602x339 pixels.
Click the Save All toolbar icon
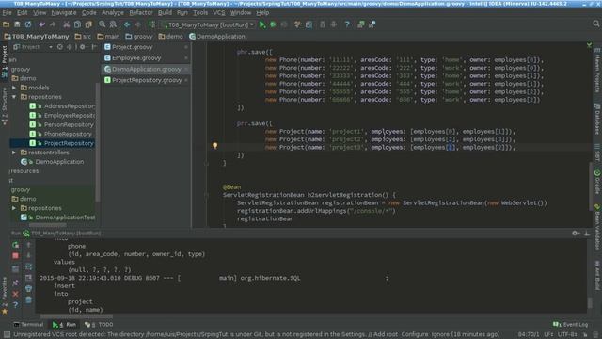click(x=17, y=24)
